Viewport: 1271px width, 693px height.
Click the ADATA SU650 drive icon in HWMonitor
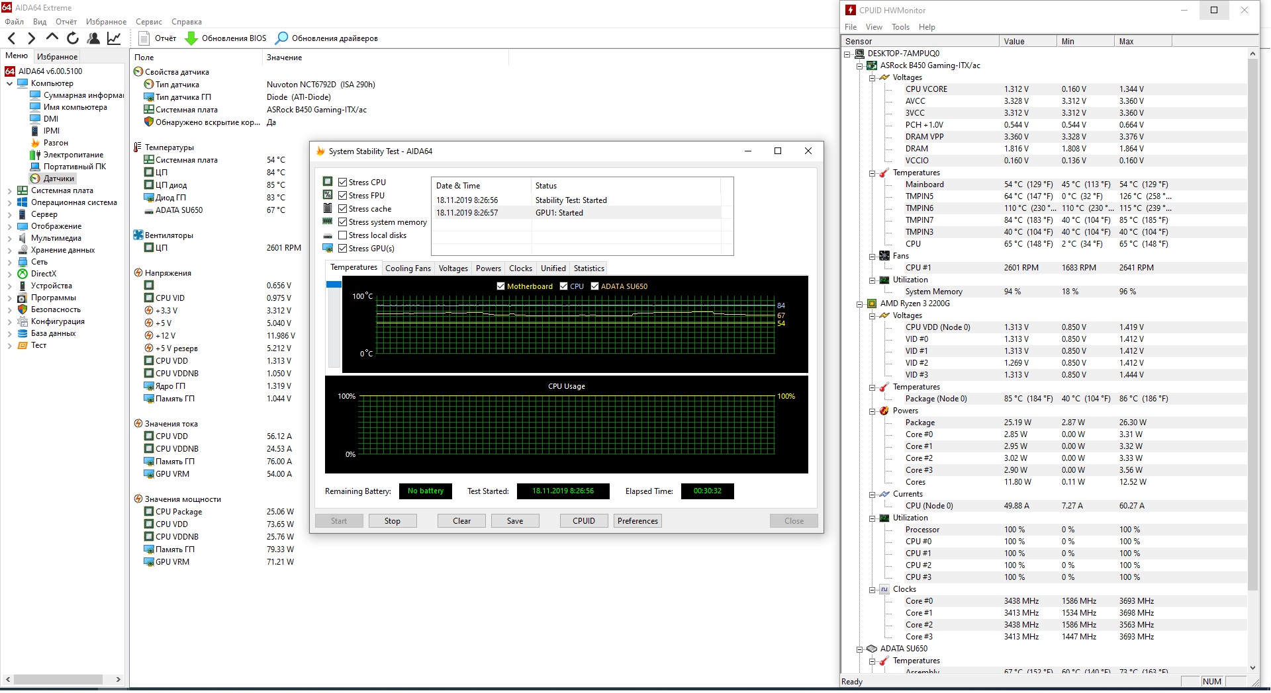coord(872,649)
